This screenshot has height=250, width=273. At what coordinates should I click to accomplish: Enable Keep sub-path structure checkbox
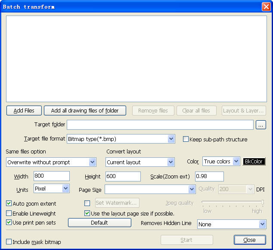pos(186,139)
